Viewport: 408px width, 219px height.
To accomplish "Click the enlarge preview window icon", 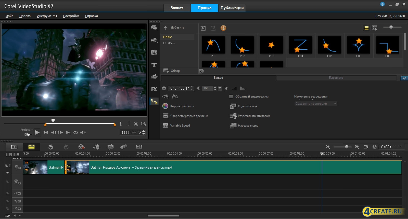I will coord(143,124).
